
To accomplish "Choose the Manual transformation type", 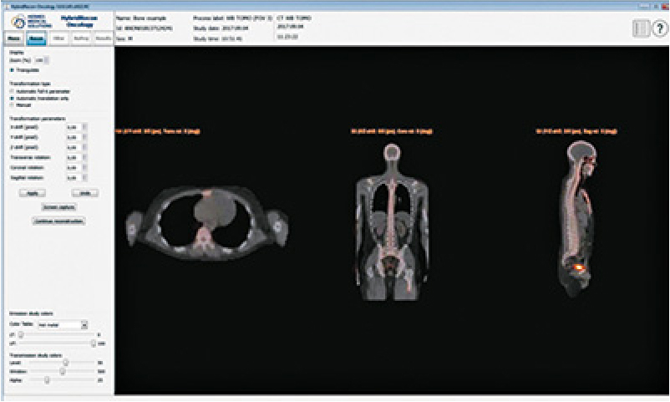I will point(12,104).
